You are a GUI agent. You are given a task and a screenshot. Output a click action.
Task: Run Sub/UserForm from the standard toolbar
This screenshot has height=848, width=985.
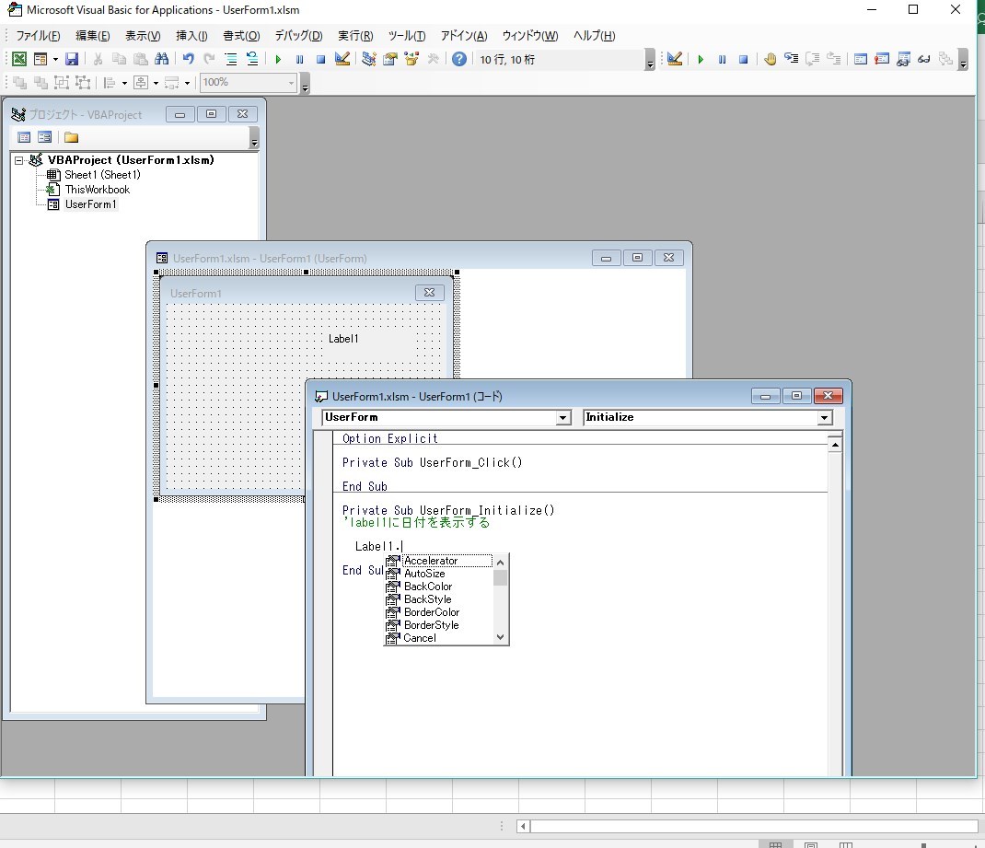pos(278,59)
